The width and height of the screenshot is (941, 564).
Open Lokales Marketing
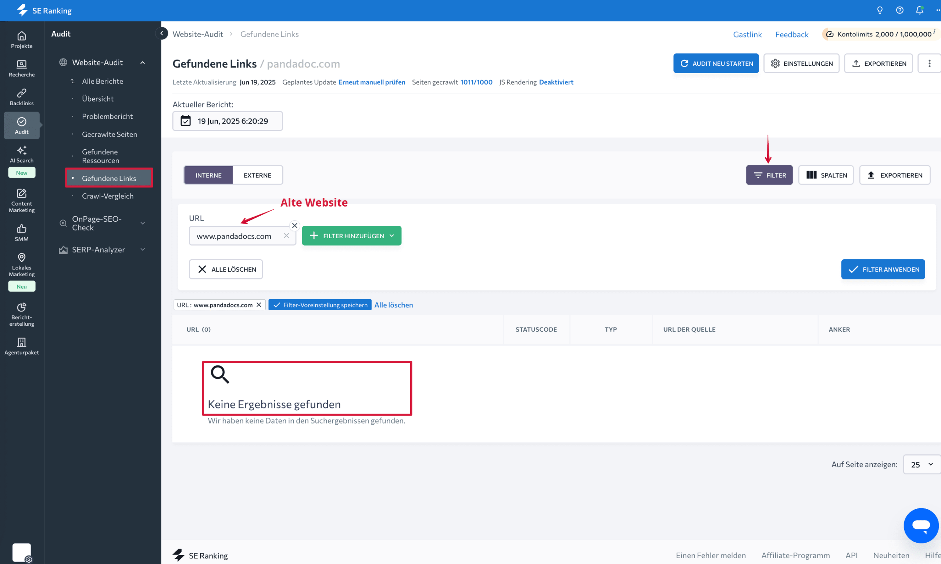click(x=22, y=265)
